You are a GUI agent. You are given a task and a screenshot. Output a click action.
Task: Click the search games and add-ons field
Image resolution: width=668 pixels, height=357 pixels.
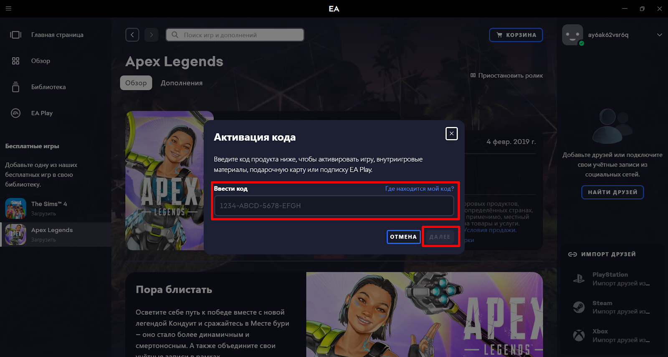click(235, 35)
